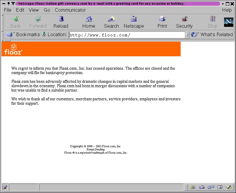Open the Search toolbar button
The width and height of the screenshot is (236, 193).
click(111, 22)
